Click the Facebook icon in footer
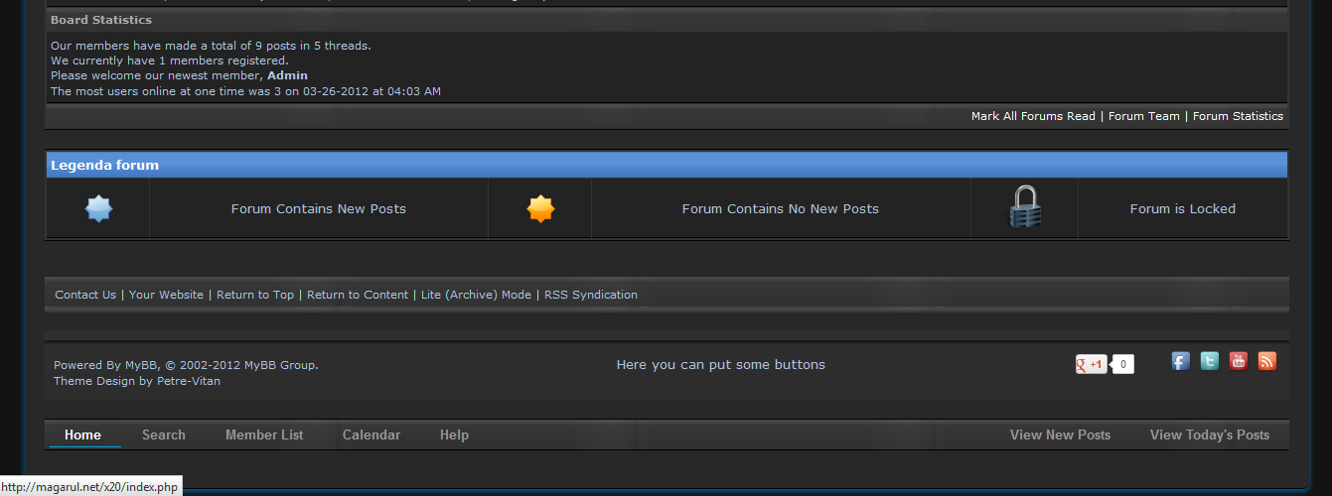 pos(1180,361)
